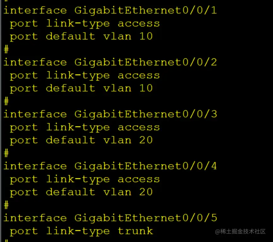Click port default vlan 20 under GigabitEthernet0/0/3
Image resolution: width=273 pixels, height=242 pixels.
[81, 140]
